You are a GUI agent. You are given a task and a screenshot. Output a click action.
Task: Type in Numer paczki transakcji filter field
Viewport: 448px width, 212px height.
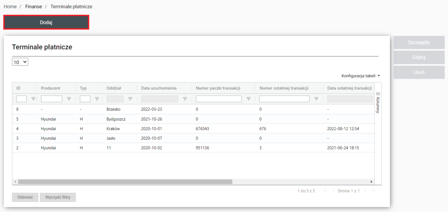click(218, 99)
